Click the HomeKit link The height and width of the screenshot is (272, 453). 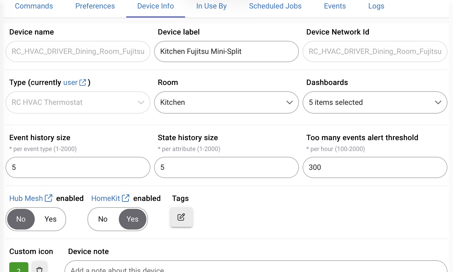[x=106, y=198]
